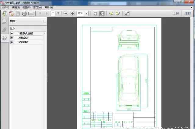Open the 文件(F) menu
This screenshot has width=195, height=129.
coord(5,8)
